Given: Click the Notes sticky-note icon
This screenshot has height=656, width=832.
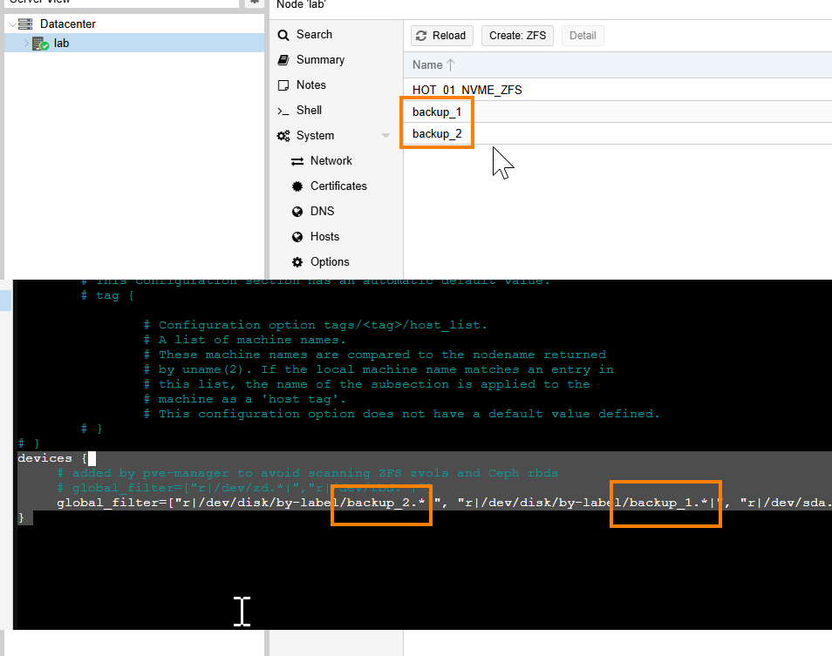Looking at the screenshot, I should [x=283, y=85].
